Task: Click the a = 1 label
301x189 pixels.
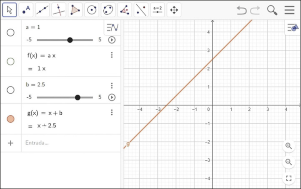Action: [x=33, y=27]
